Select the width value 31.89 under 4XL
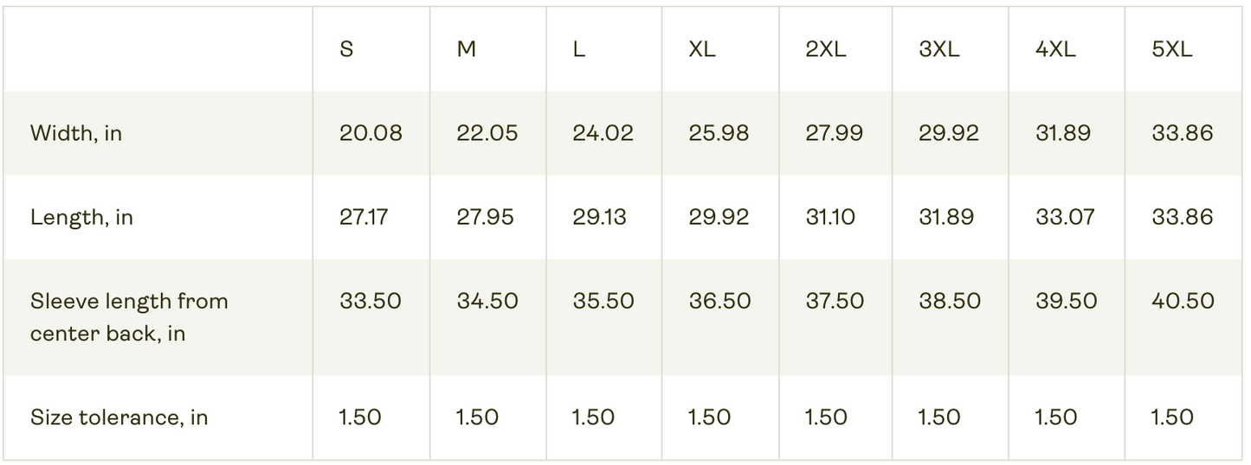This screenshot has height=465, width=1251. click(1063, 133)
